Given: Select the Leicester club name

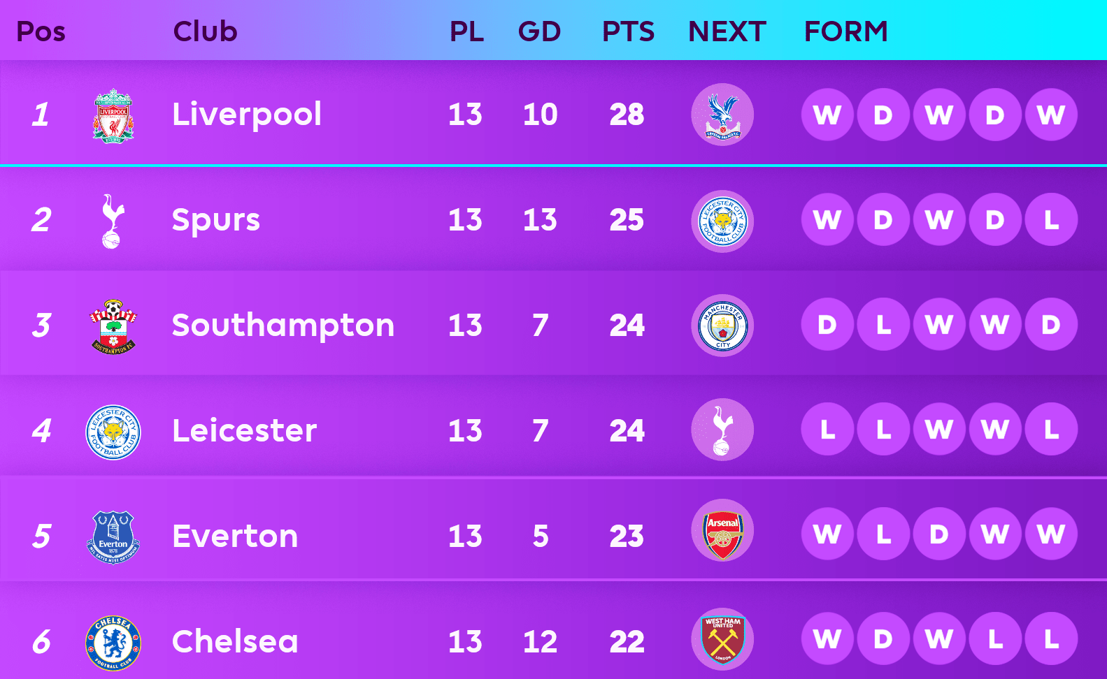Looking at the screenshot, I should 245,431.
